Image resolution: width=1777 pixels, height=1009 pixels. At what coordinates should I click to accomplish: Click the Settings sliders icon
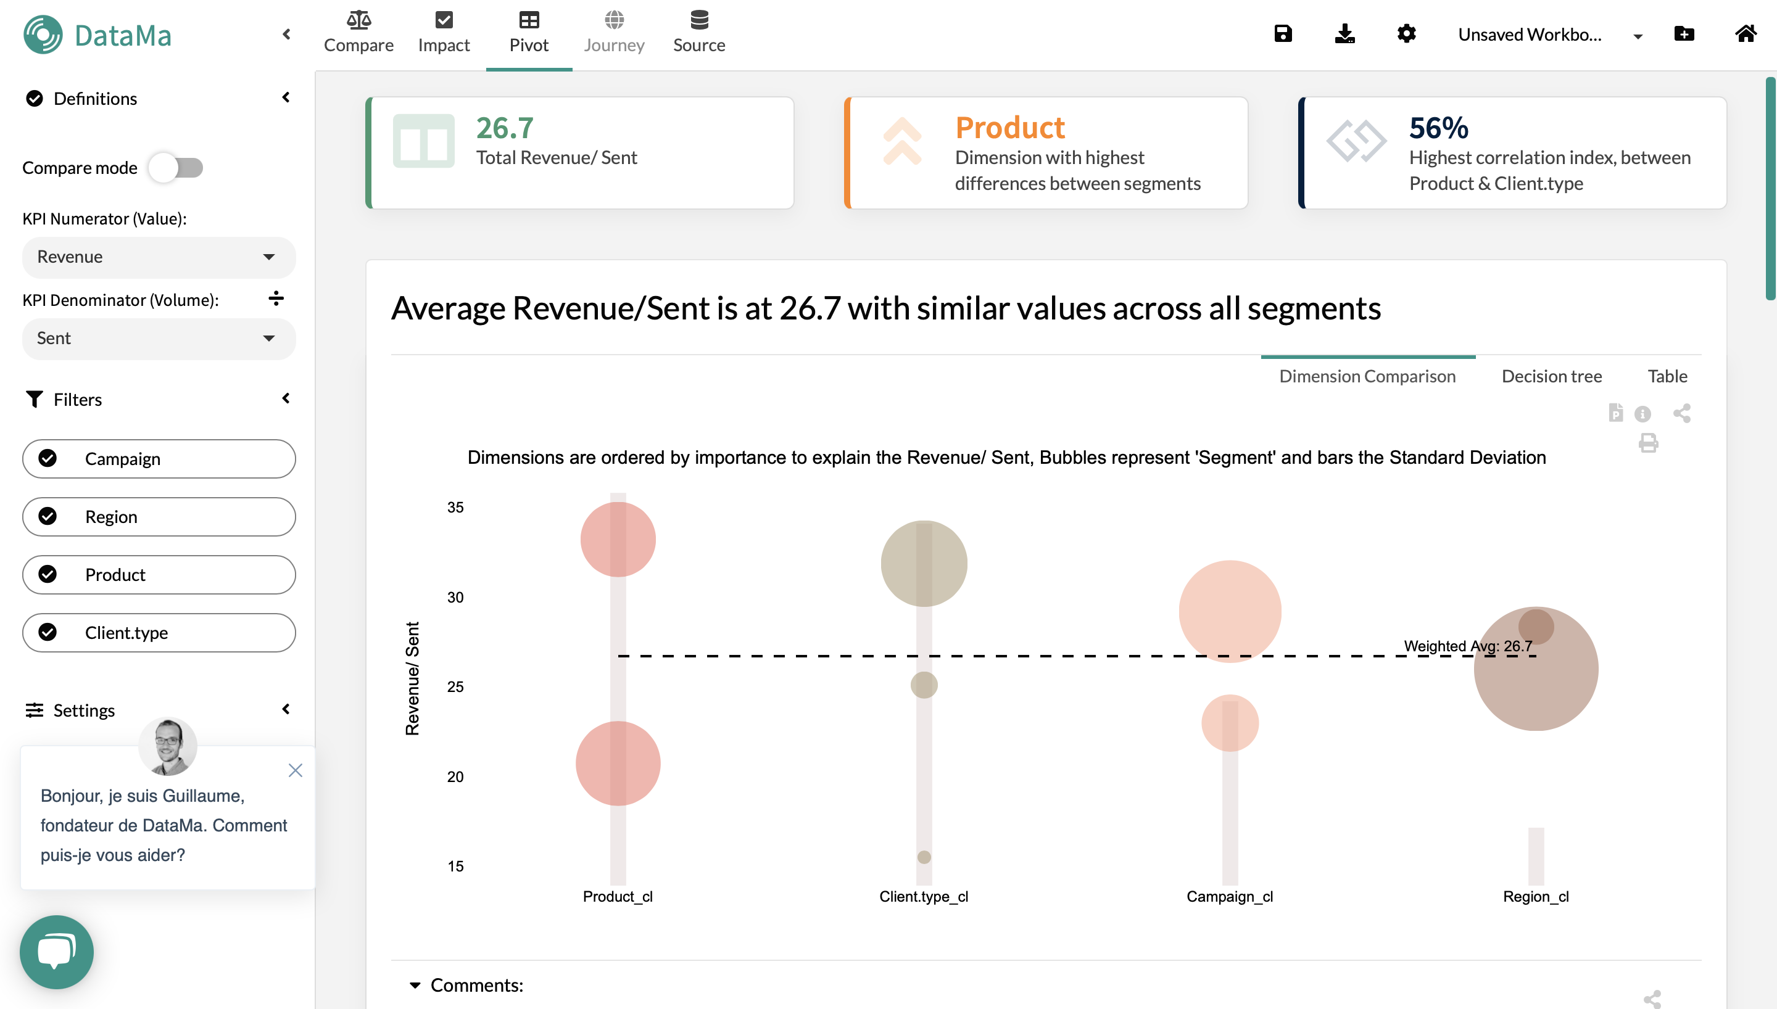(x=34, y=710)
